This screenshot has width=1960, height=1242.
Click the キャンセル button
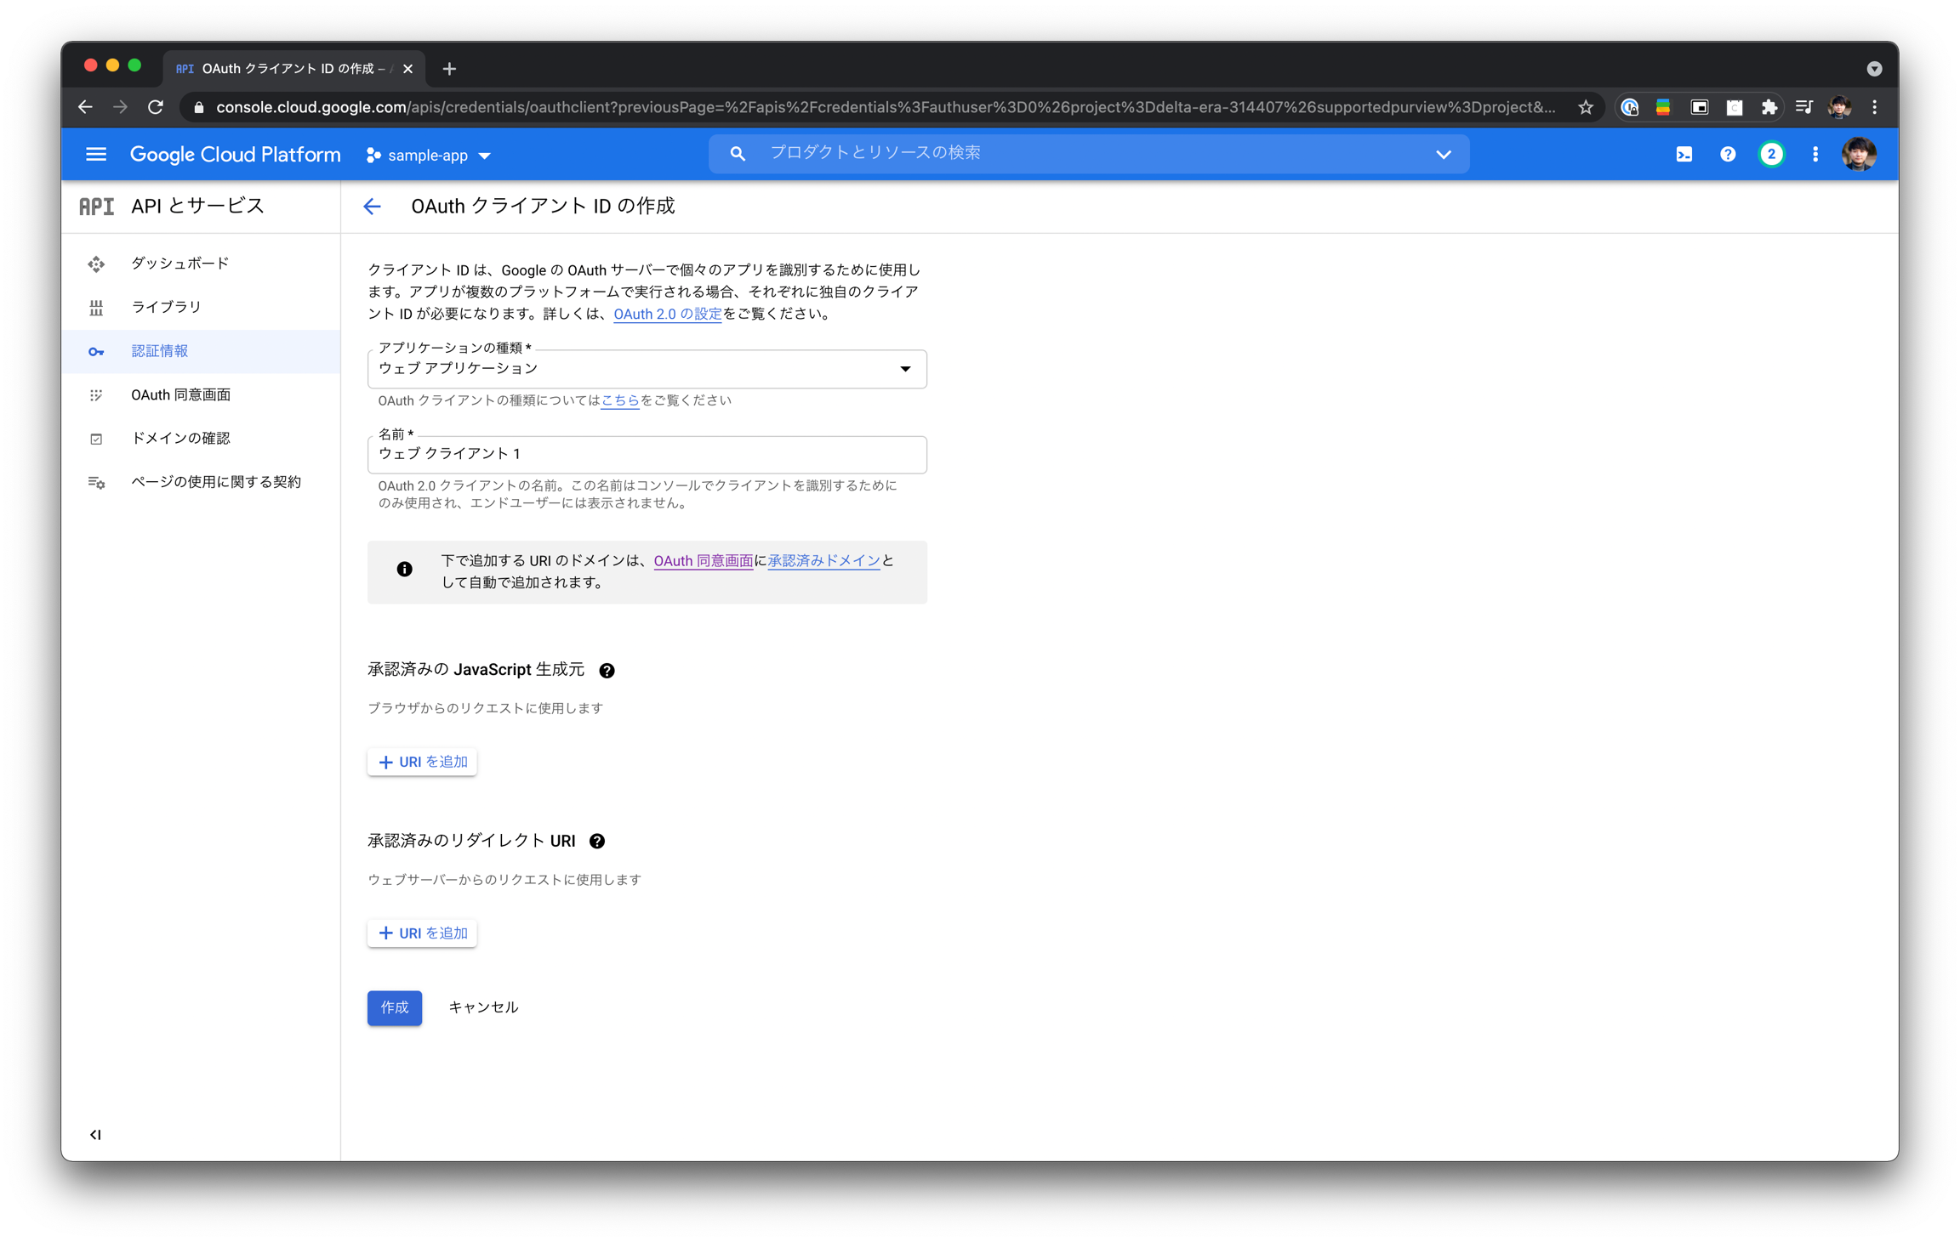click(x=482, y=1007)
